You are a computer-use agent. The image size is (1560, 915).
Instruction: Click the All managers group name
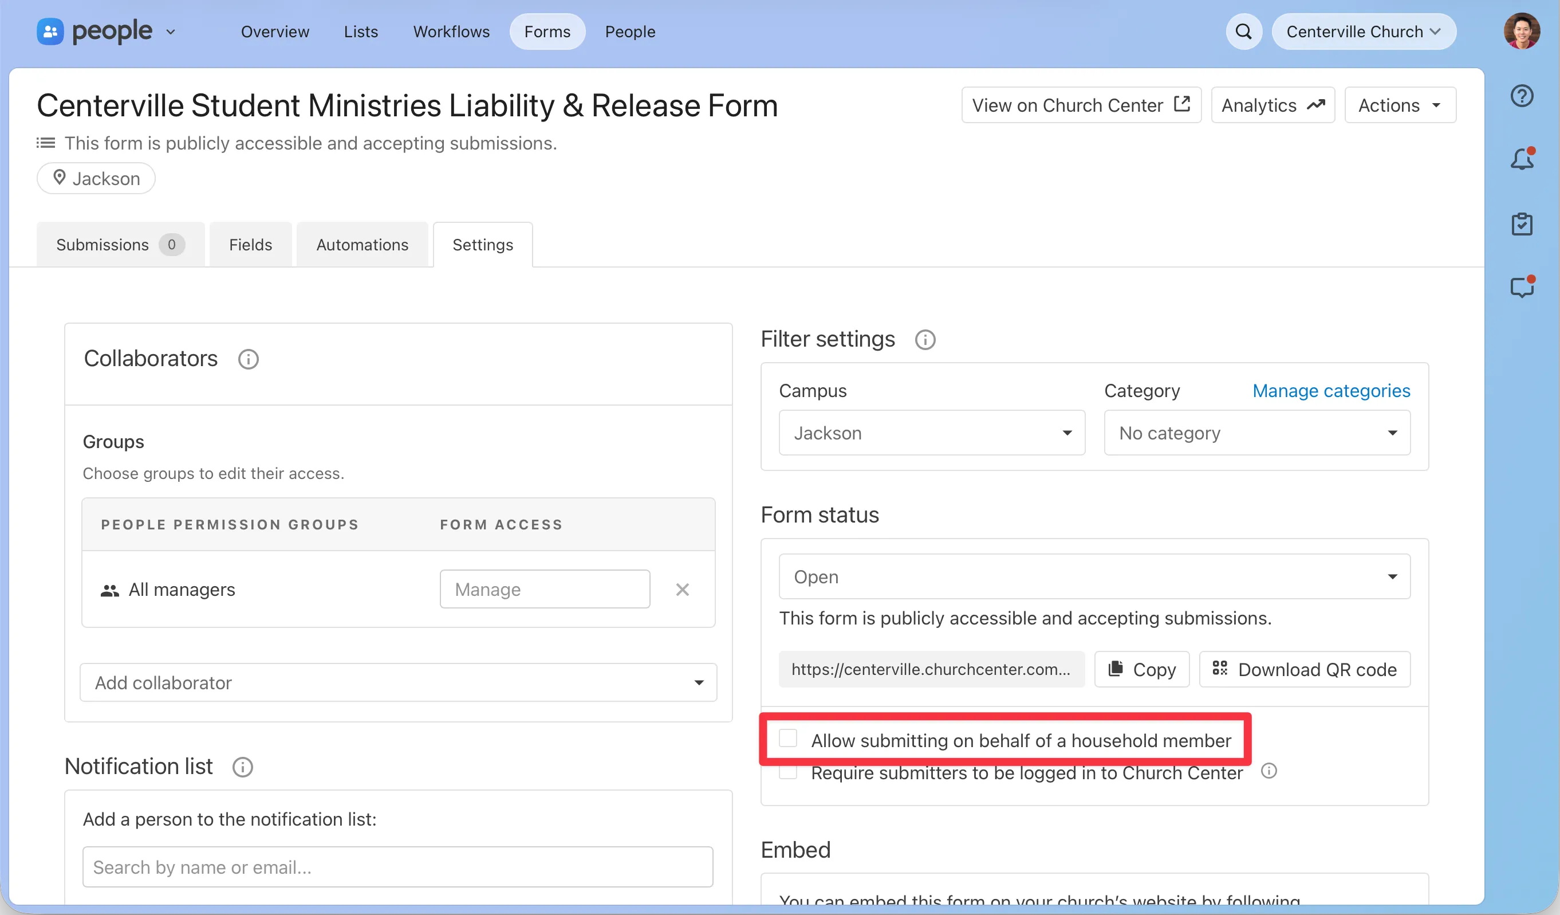coord(182,590)
